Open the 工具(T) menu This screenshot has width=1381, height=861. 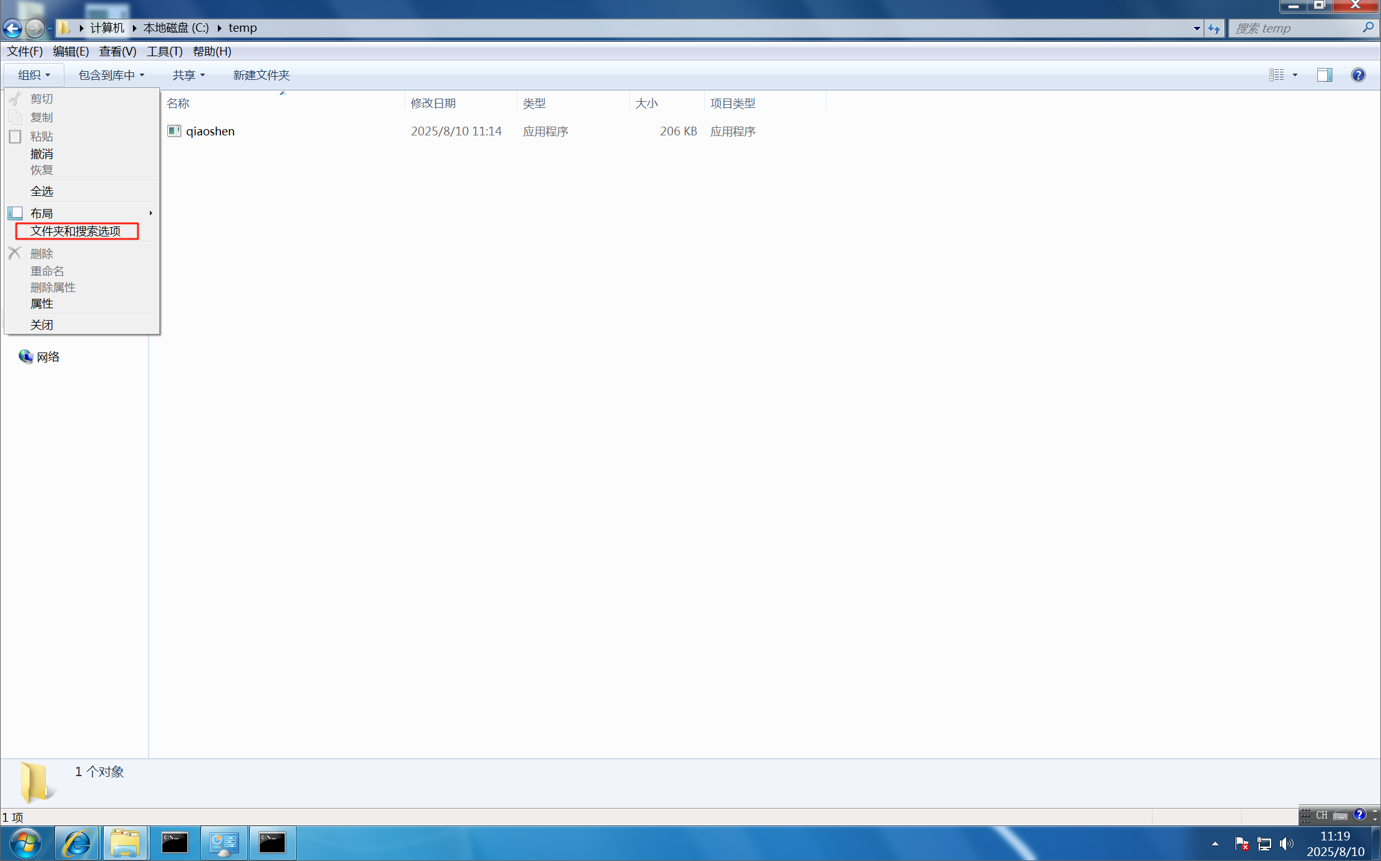click(164, 51)
